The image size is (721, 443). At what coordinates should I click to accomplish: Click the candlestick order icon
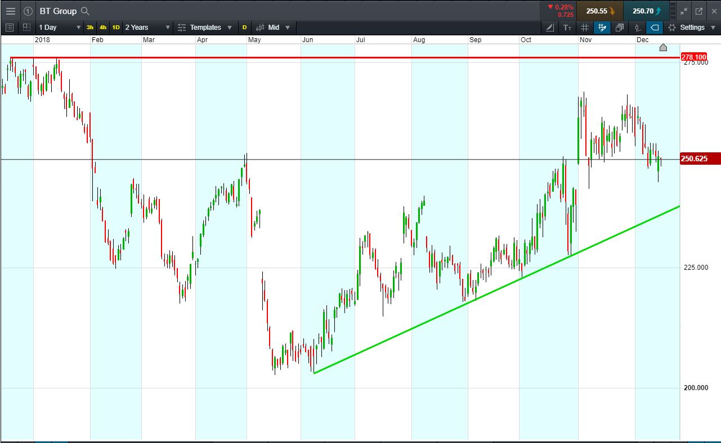point(637,28)
